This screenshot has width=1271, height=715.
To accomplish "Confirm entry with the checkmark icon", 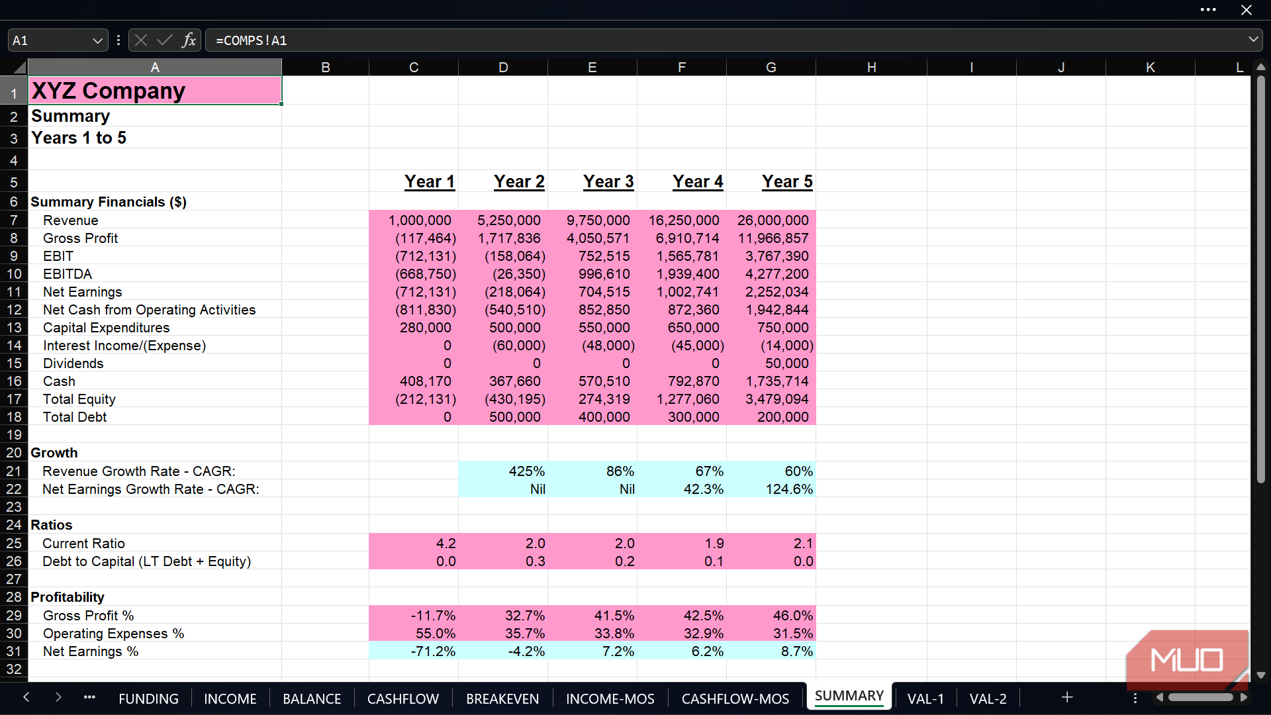I will 164,40.
